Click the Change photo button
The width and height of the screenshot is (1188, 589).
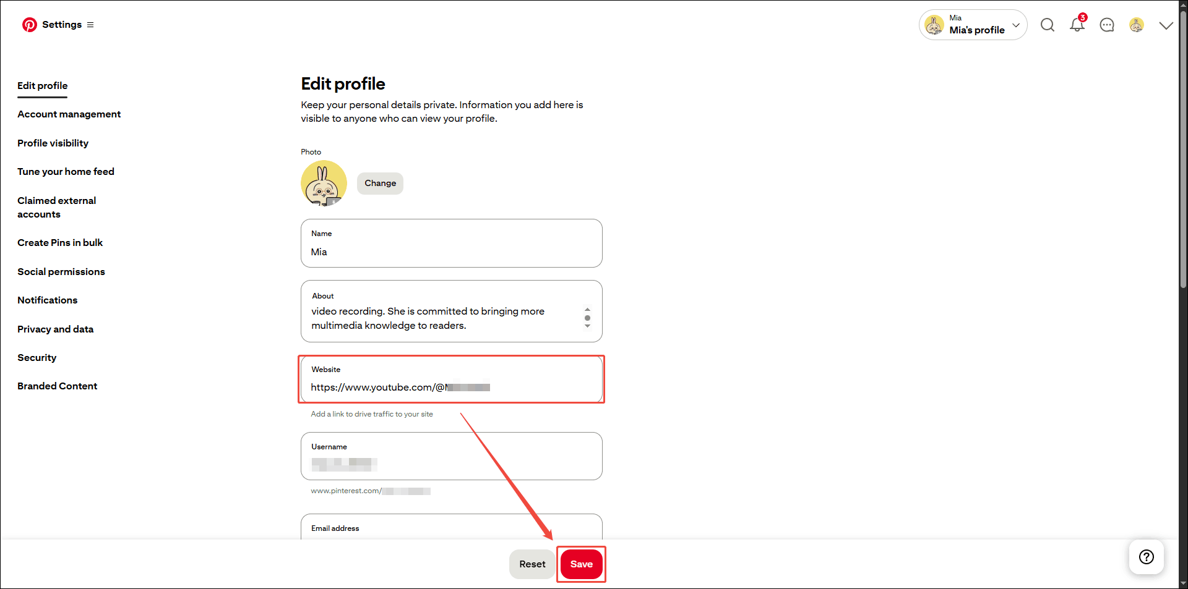point(380,184)
